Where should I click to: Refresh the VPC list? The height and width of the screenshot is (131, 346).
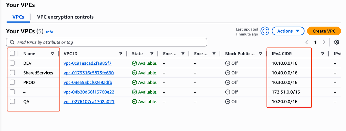point(265,31)
